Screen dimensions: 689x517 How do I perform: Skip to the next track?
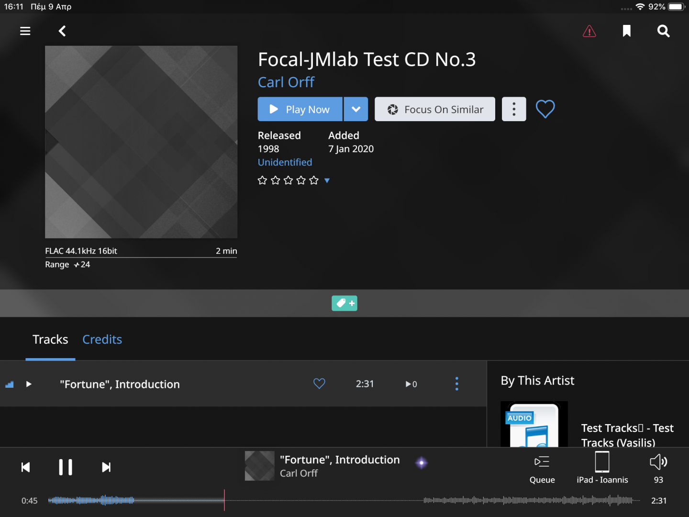106,467
